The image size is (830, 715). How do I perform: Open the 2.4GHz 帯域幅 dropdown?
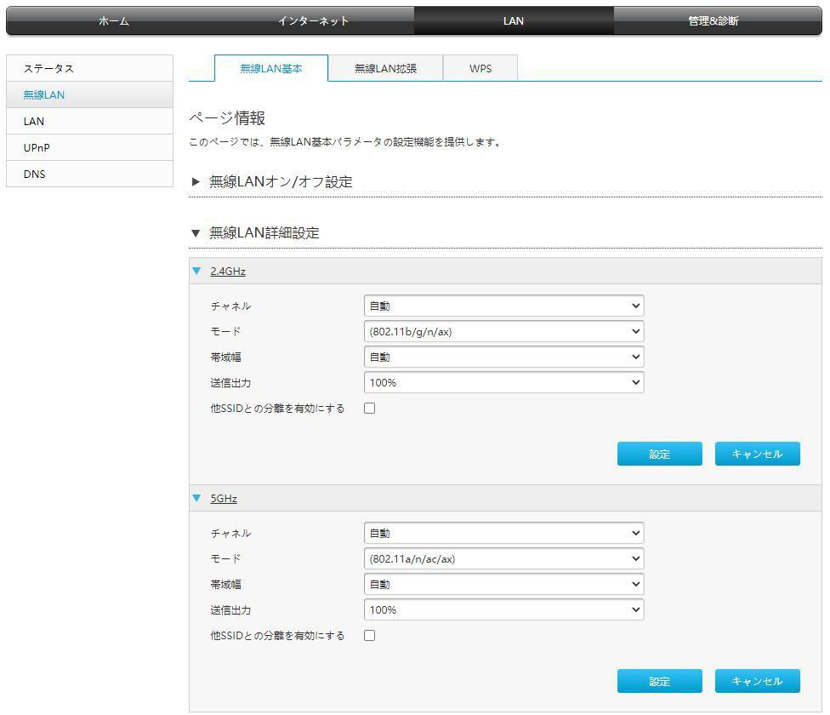504,357
